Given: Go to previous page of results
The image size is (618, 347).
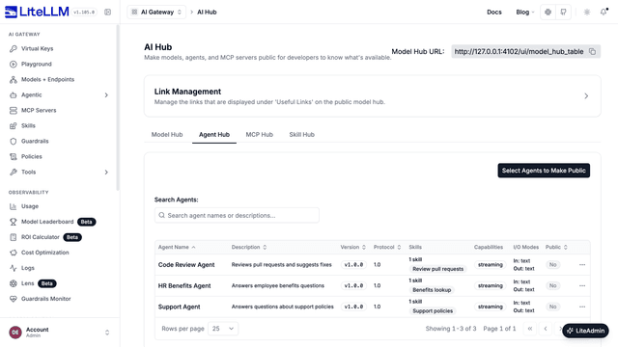Looking at the screenshot, I should point(546,329).
